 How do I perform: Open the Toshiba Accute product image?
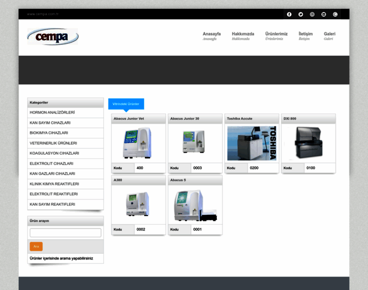tap(251, 143)
